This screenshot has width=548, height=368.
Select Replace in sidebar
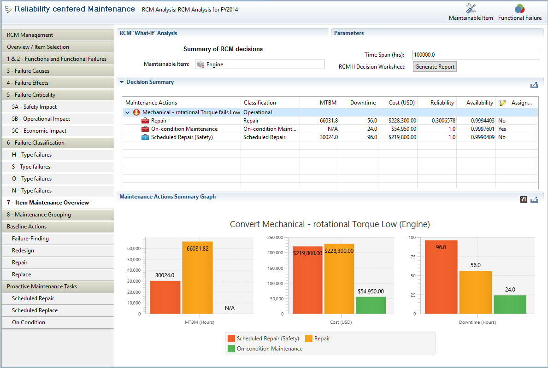click(x=58, y=275)
